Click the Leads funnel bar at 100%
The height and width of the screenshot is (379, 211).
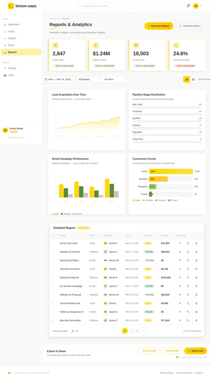coord(171,172)
